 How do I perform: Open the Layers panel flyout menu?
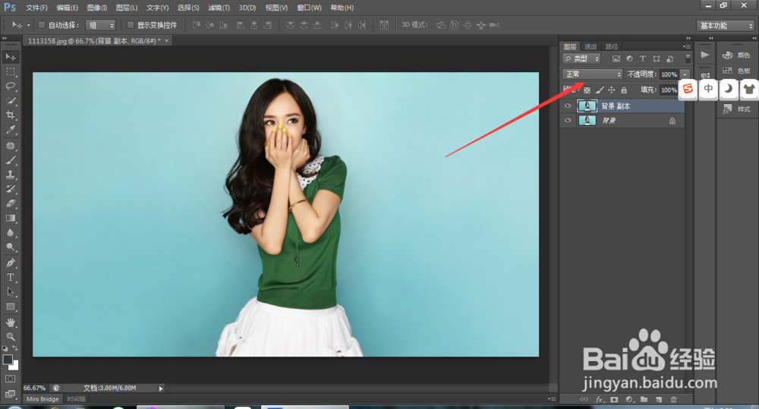(687, 46)
